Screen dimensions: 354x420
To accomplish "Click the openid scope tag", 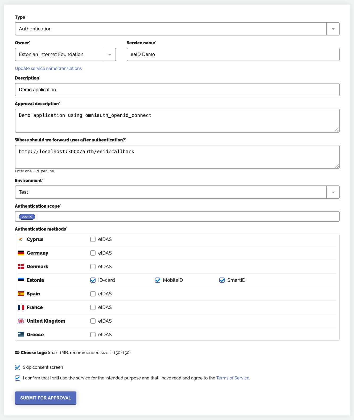I will 27,217.
